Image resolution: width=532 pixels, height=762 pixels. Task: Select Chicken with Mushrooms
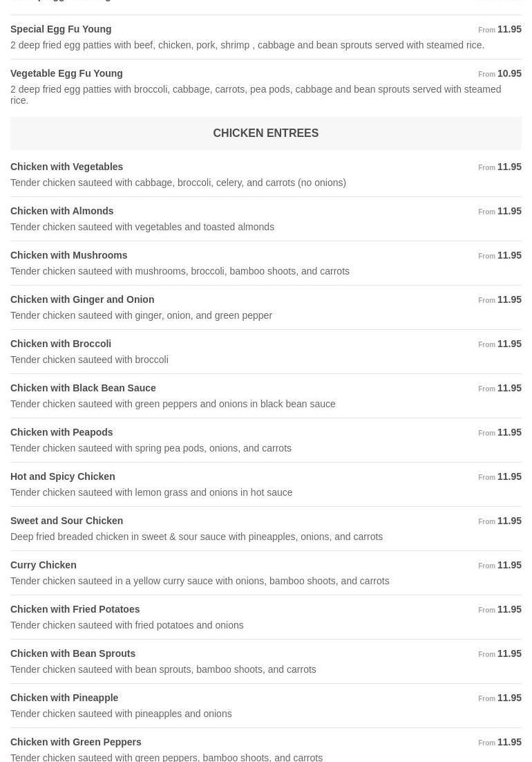pyautogui.click(x=68, y=255)
